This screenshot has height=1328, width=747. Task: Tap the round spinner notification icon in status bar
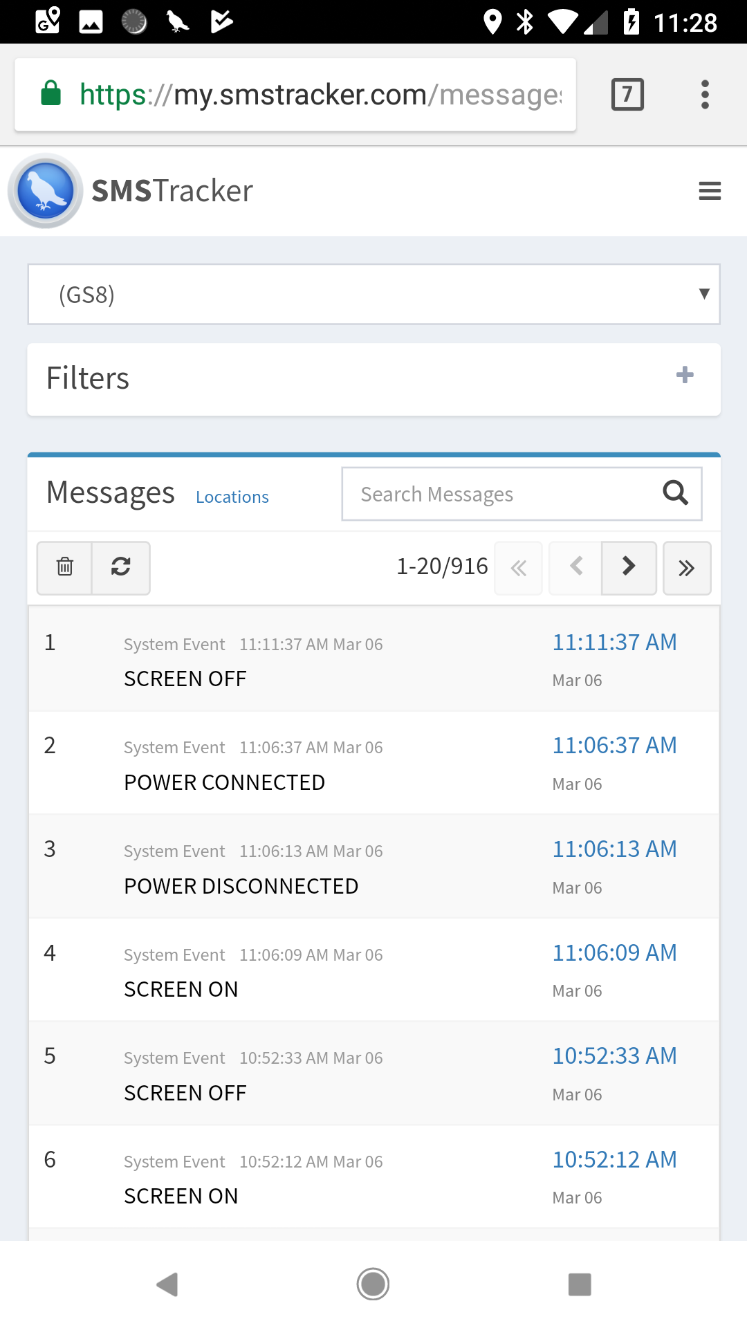pyautogui.click(x=134, y=22)
